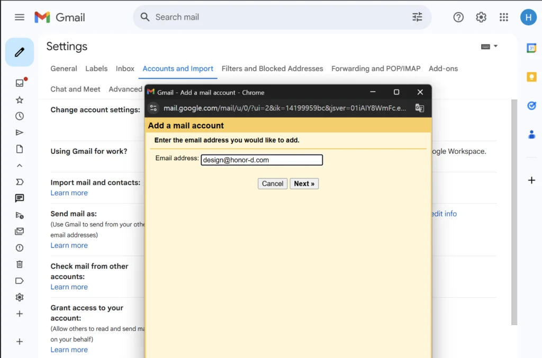Open the main menu hamburger icon
The width and height of the screenshot is (542, 358).
point(20,17)
